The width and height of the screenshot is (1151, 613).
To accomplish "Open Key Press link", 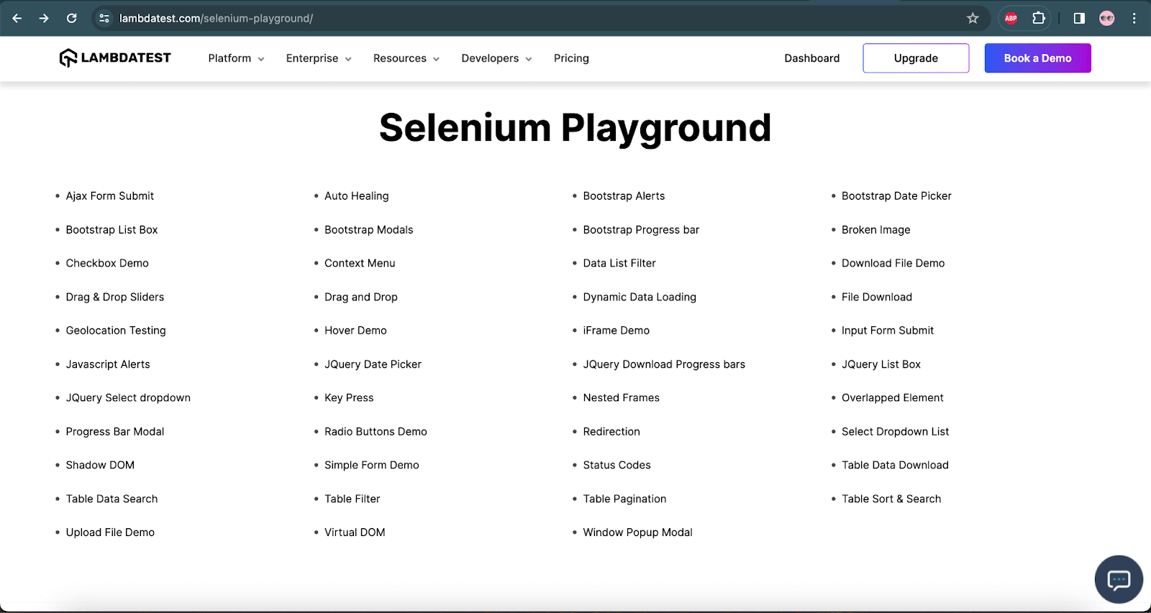I will tap(349, 397).
